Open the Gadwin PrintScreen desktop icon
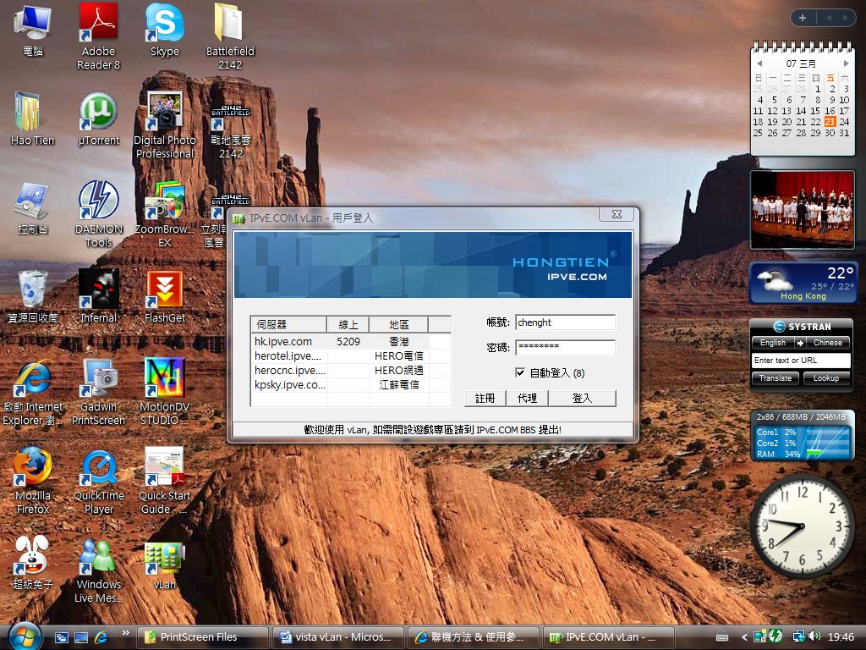The height and width of the screenshot is (650, 866). pos(98,379)
